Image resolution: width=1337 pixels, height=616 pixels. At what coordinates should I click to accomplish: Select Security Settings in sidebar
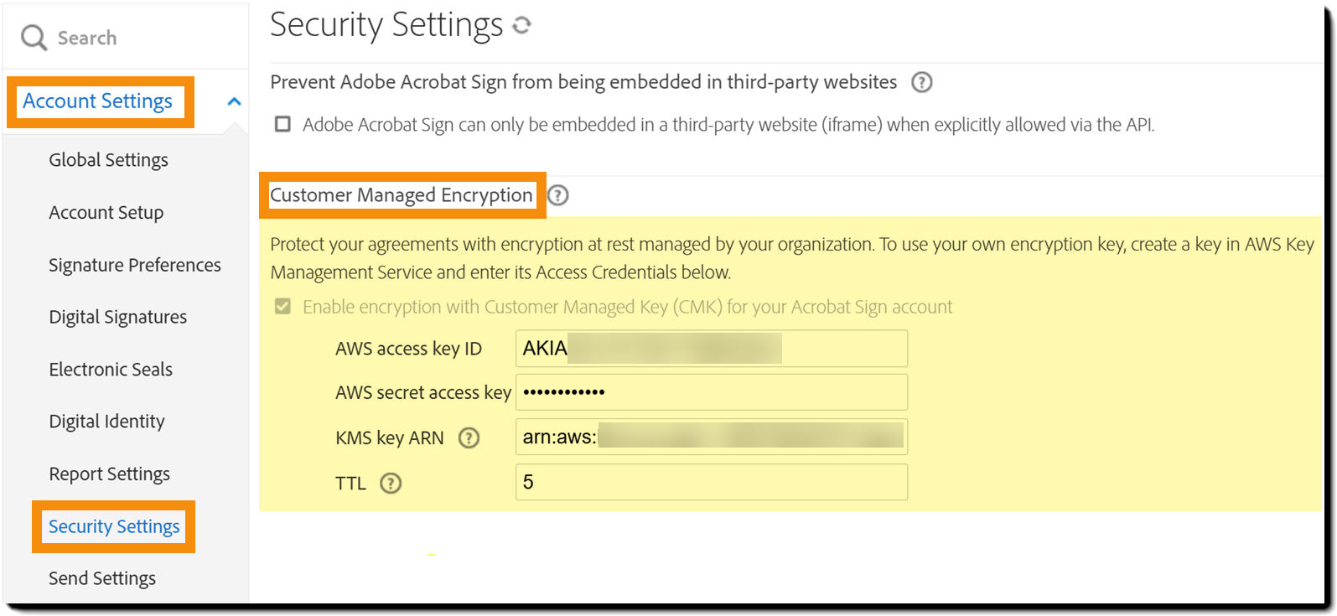point(114,526)
